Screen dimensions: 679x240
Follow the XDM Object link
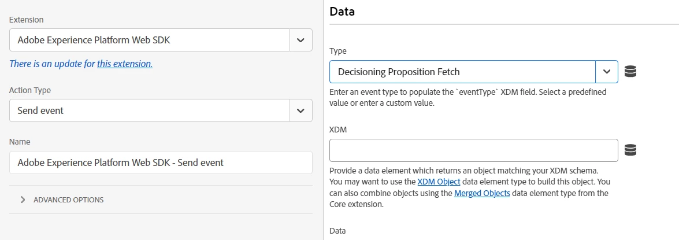439,182
